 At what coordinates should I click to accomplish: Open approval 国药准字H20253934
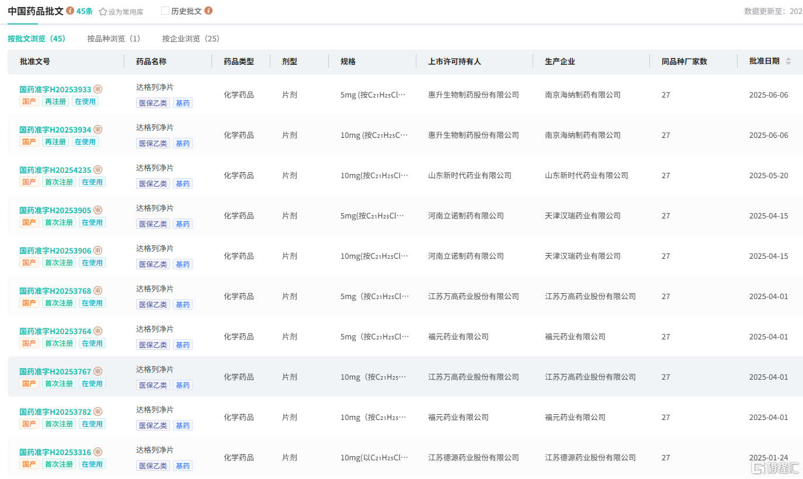55,130
